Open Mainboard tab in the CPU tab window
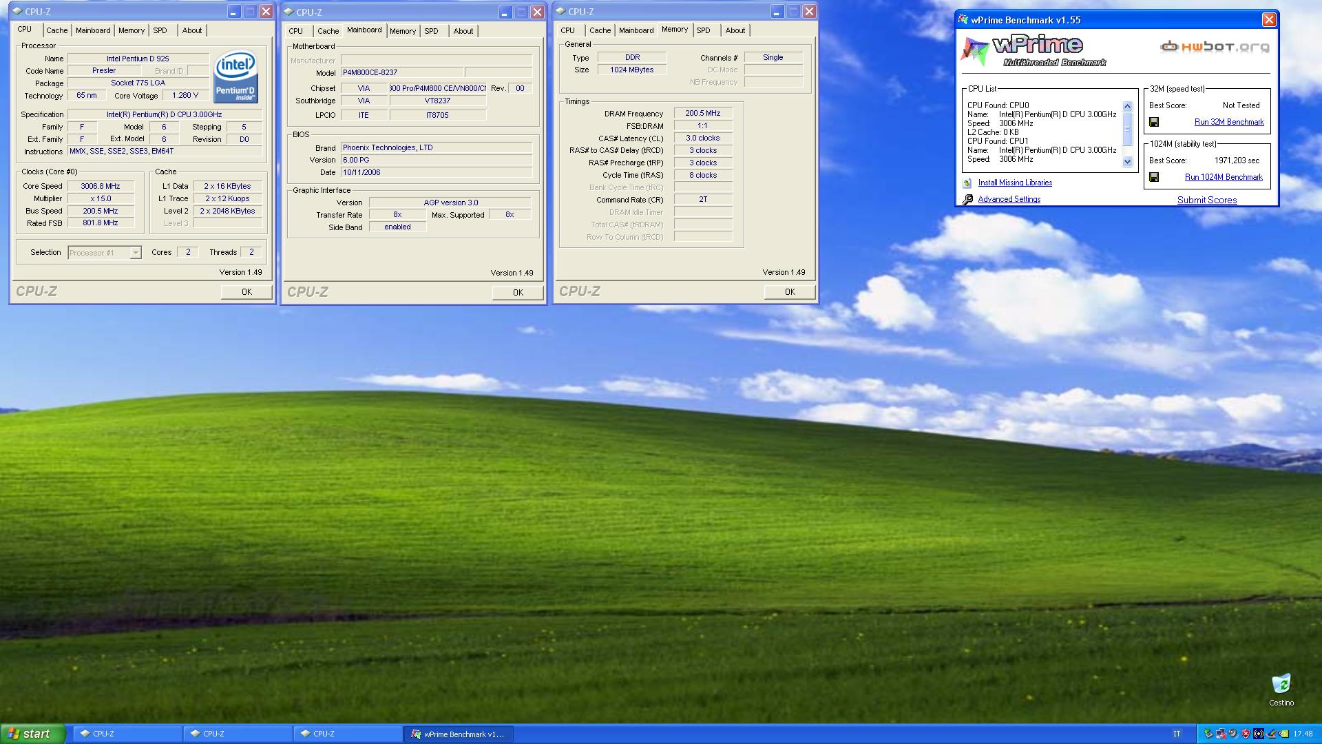Viewport: 1322px width, 744px height. click(x=93, y=30)
